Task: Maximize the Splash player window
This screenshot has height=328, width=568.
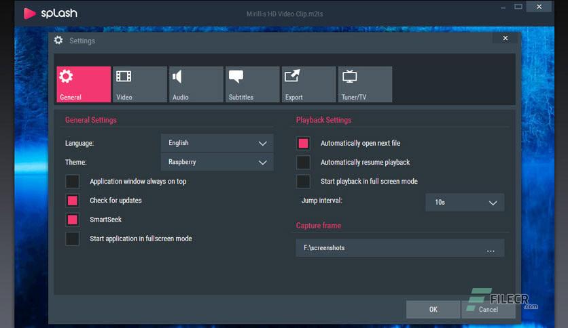Action: 518,7
